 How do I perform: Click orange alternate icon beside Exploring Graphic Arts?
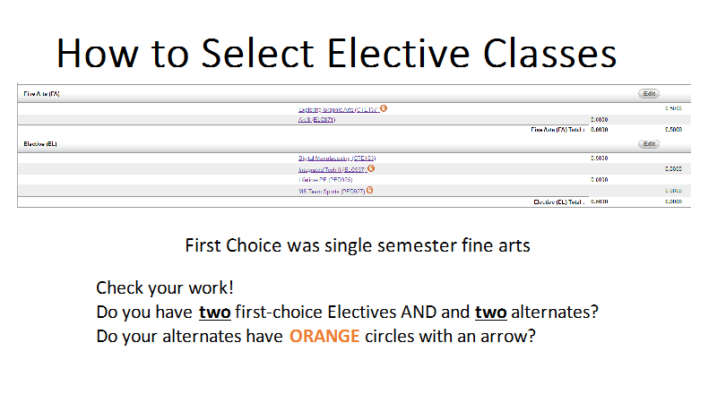pos(384,108)
